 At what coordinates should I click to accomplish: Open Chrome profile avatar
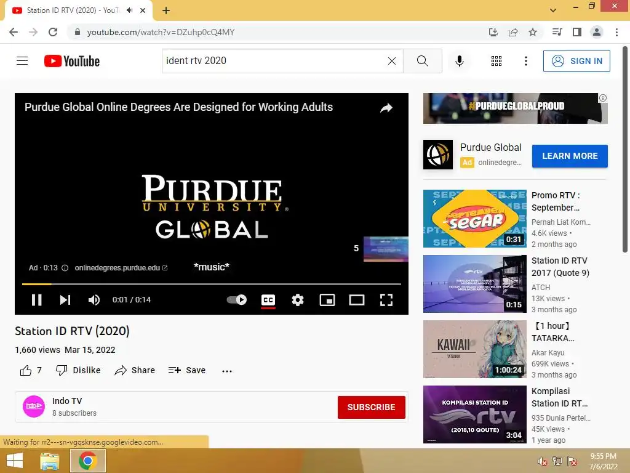coord(597,32)
